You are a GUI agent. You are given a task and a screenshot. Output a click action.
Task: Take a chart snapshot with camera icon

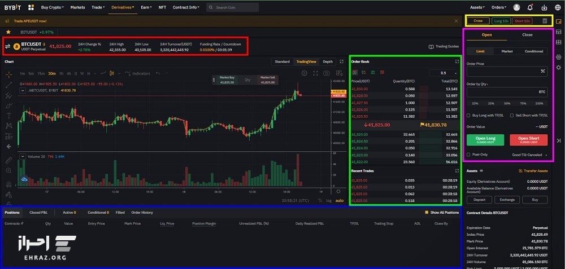coord(327,73)
